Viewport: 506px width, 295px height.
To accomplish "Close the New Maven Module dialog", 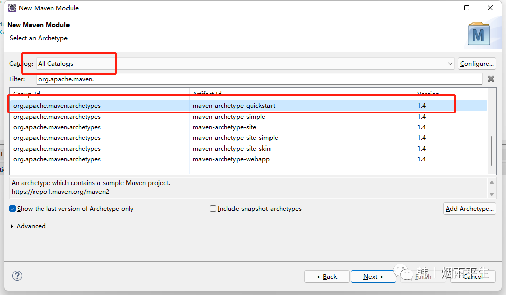I will [x=490, y=8].
